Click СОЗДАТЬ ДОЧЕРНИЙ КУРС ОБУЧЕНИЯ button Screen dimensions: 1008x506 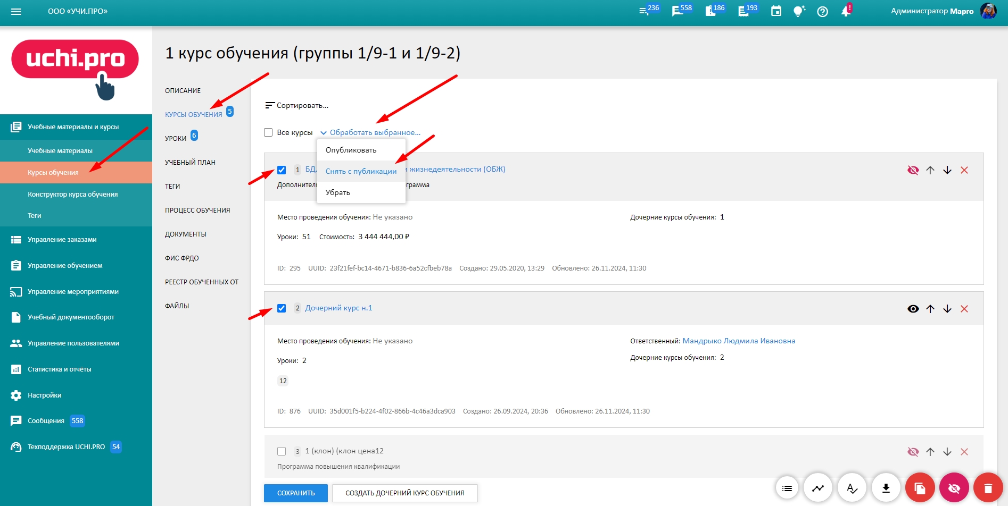click(405, 493)
